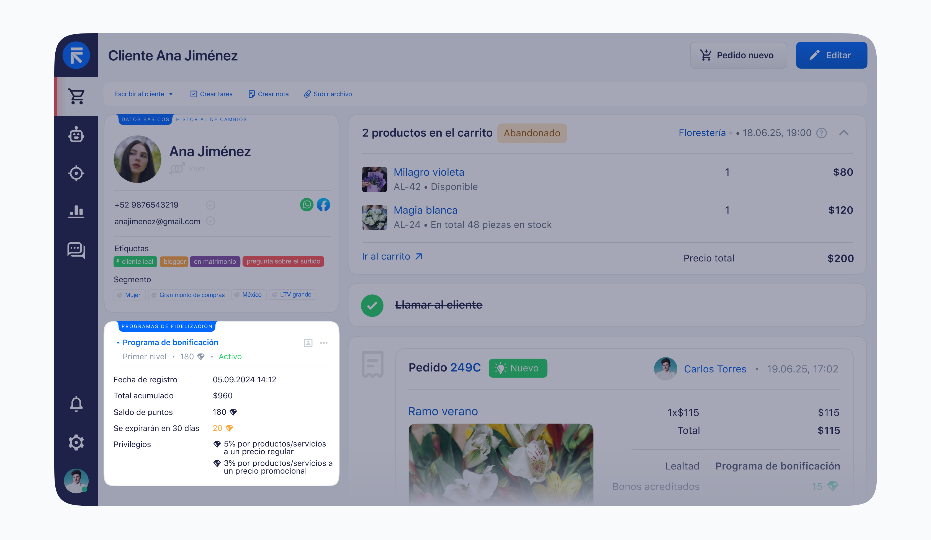Collapse the Programa de bonificación section

pyautogui.click(x=118, y=342)
